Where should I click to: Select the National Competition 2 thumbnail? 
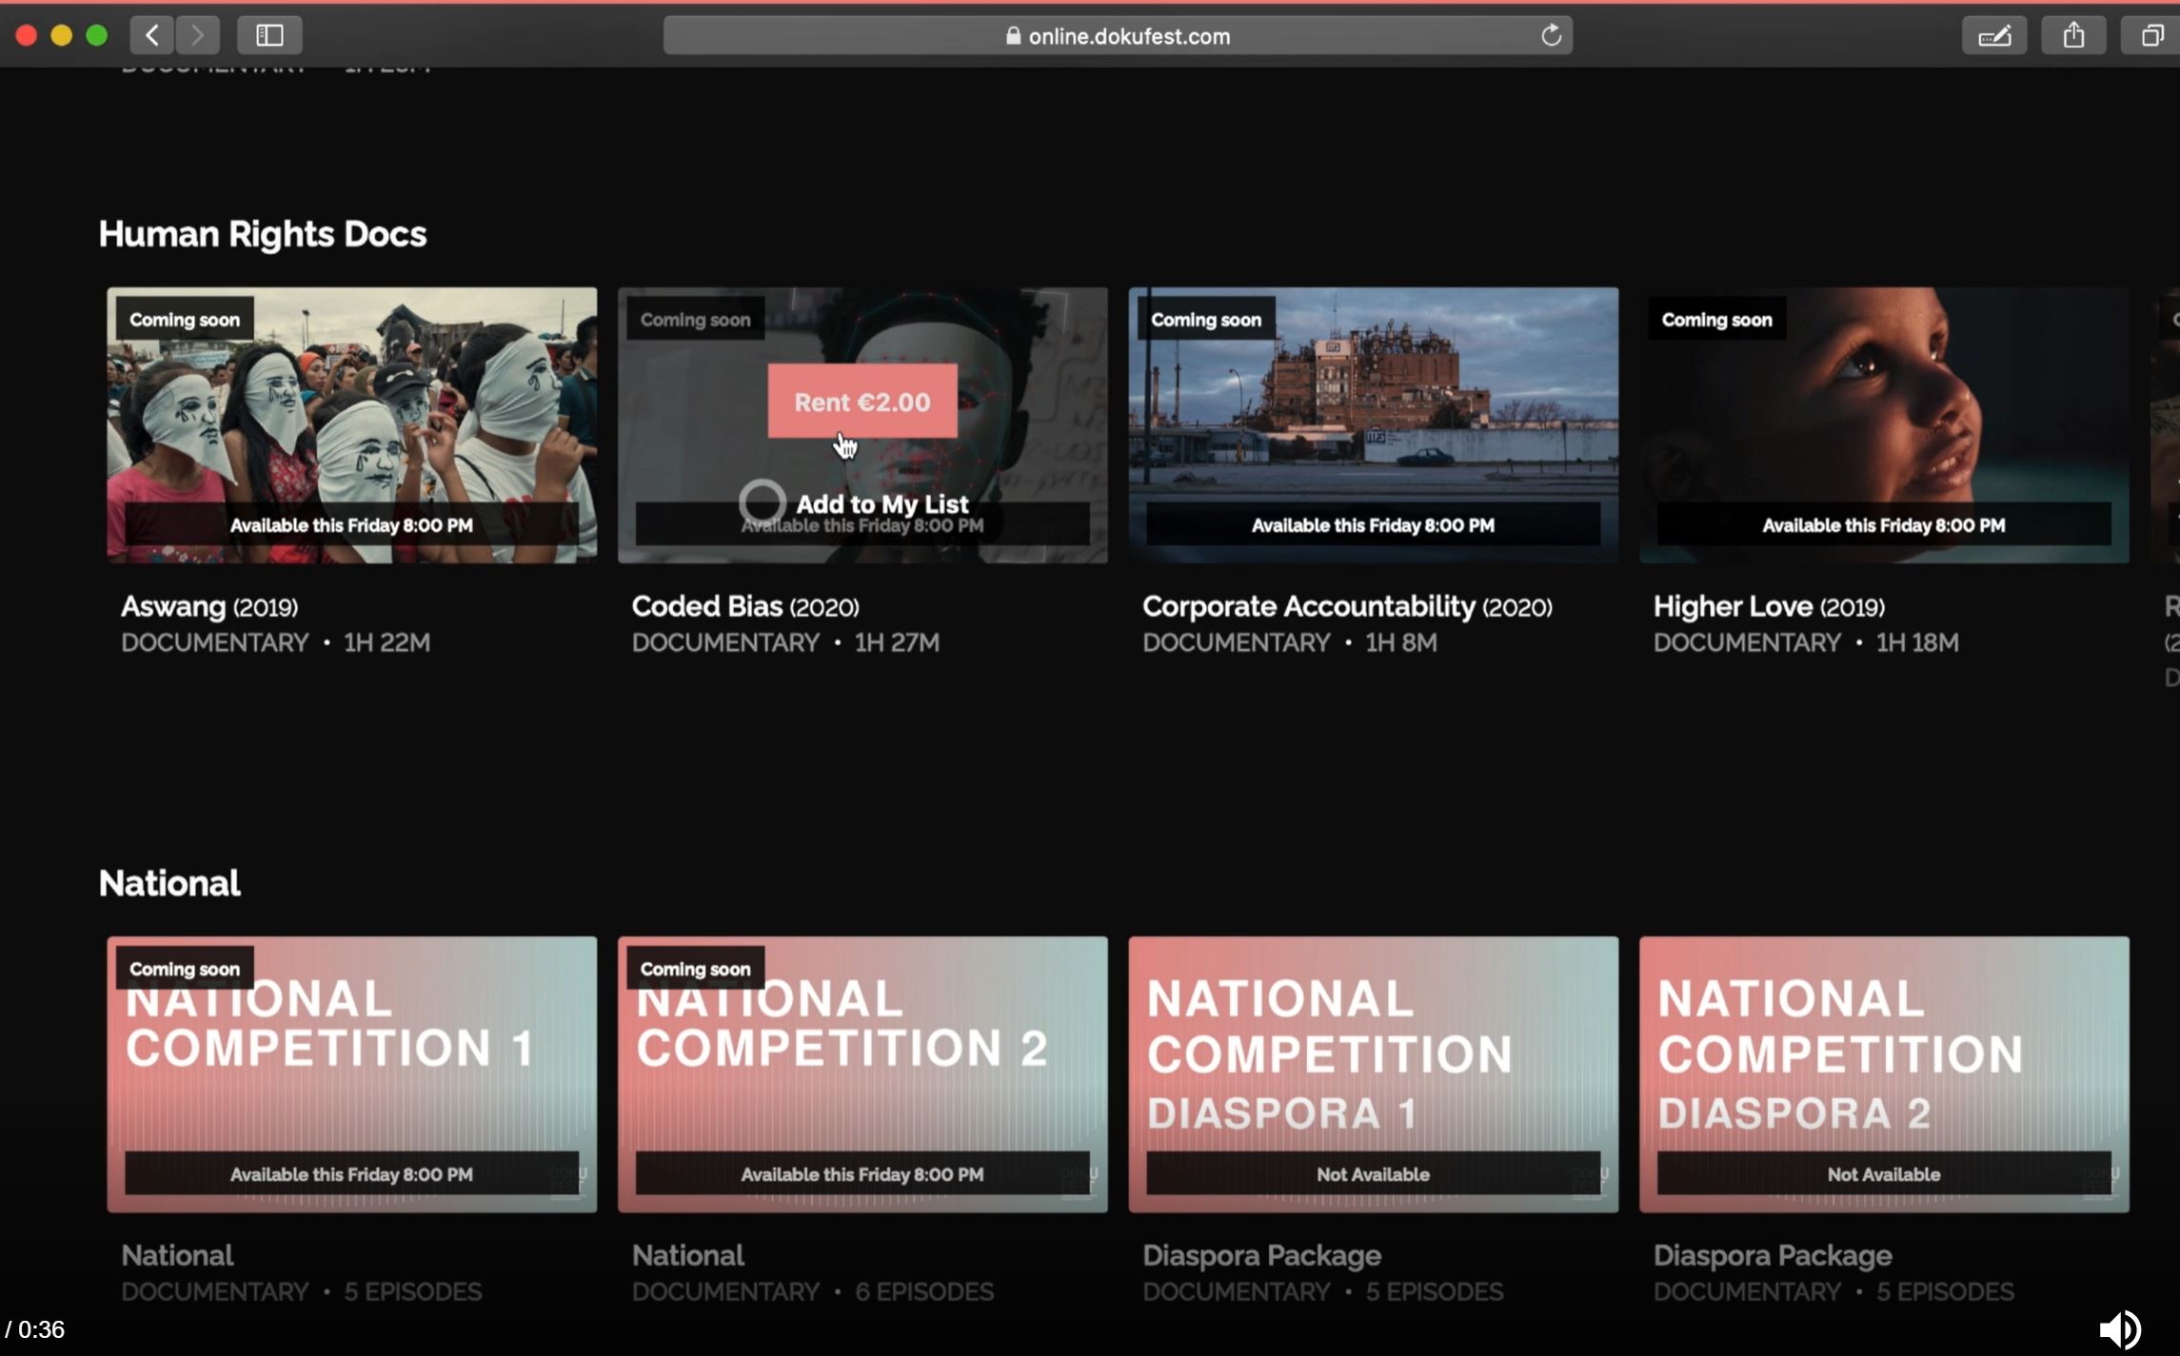tap(862, 1073)
